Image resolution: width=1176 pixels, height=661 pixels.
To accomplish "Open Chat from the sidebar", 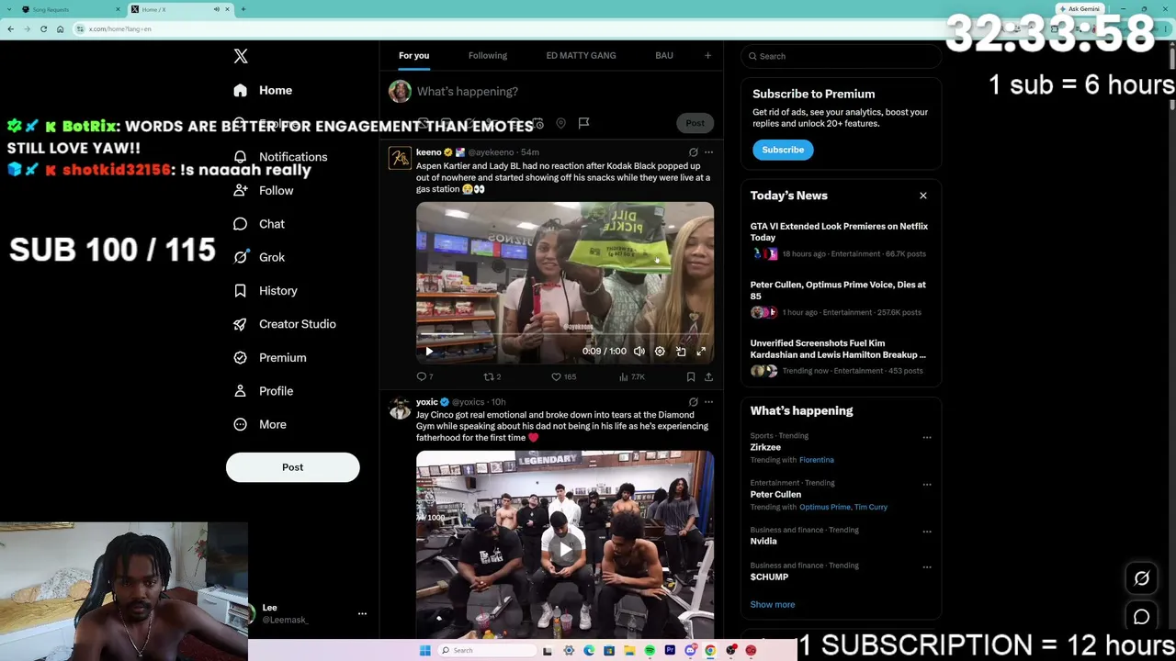I will (259, 224).
